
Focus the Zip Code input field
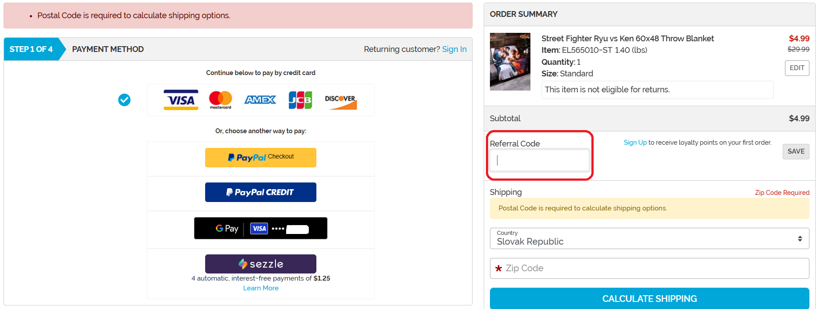click(x=649, y=269)
